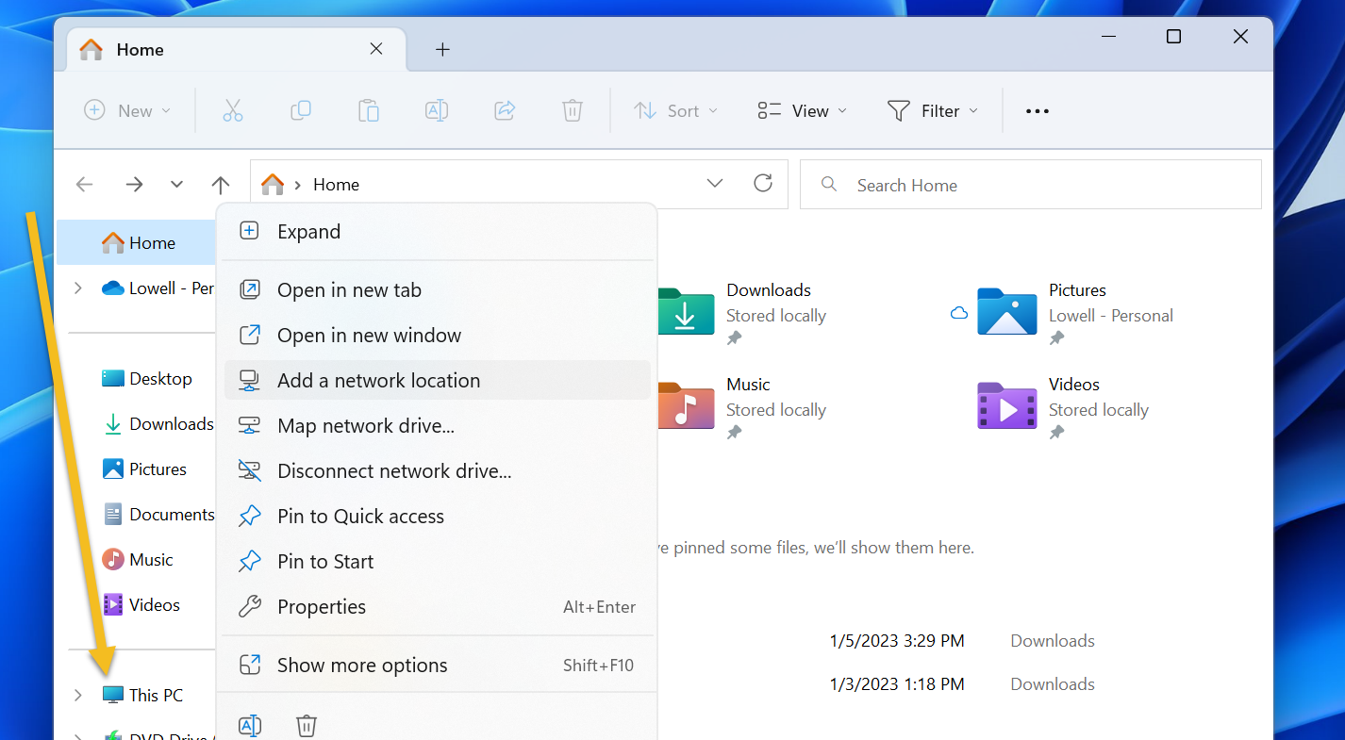Click the Copy icon in the toolbar
The image size is (1345, 740).
click(301, 110)
